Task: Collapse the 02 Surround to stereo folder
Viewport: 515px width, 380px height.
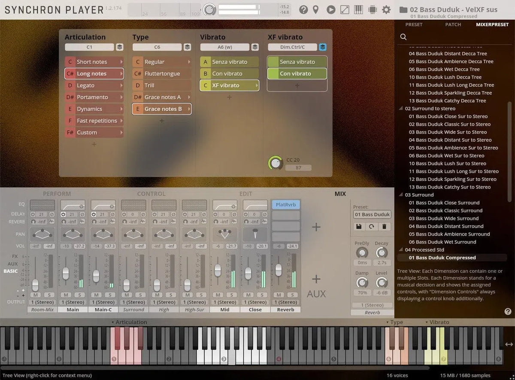Action: [x=401, y=109]
